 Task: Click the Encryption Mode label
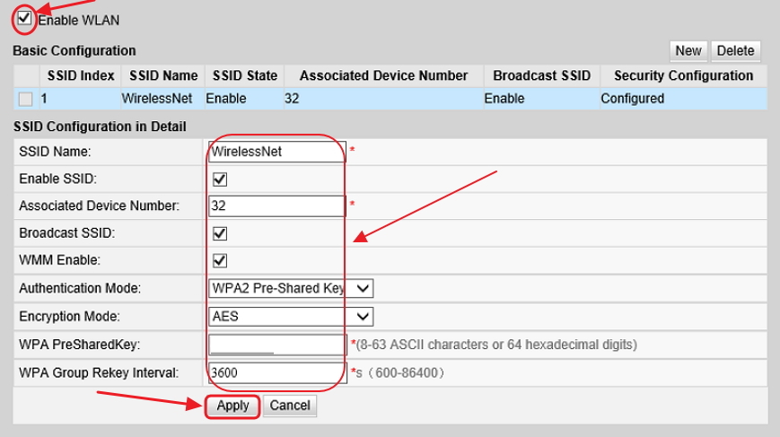point(70,317)
